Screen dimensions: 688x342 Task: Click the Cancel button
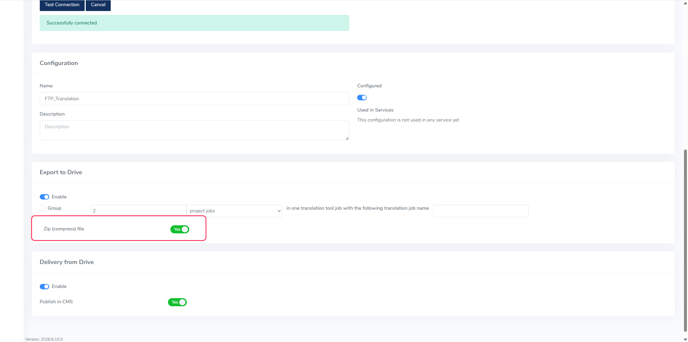click(x=98, y=5)
